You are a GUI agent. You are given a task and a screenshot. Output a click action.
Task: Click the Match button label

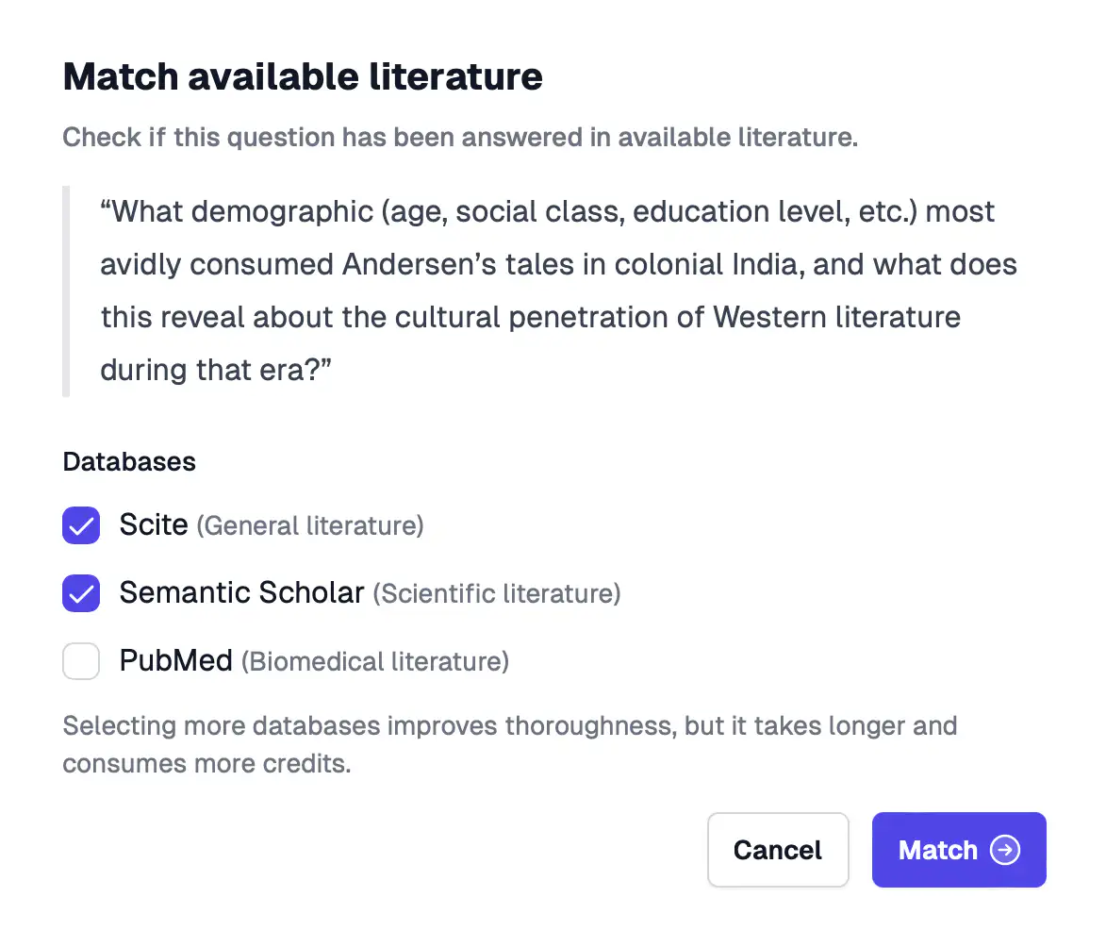coord(937,851)
